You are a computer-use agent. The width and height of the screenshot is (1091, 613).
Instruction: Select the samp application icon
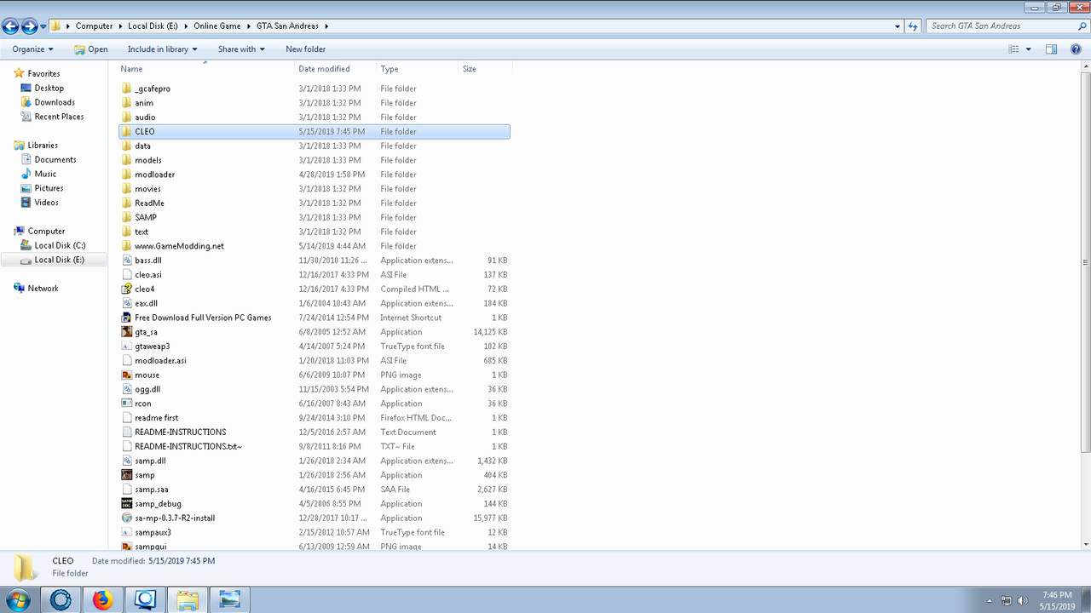(x=127, y=475)
